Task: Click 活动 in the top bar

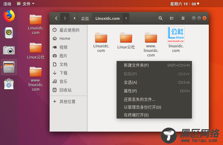Action: (7, 4)
